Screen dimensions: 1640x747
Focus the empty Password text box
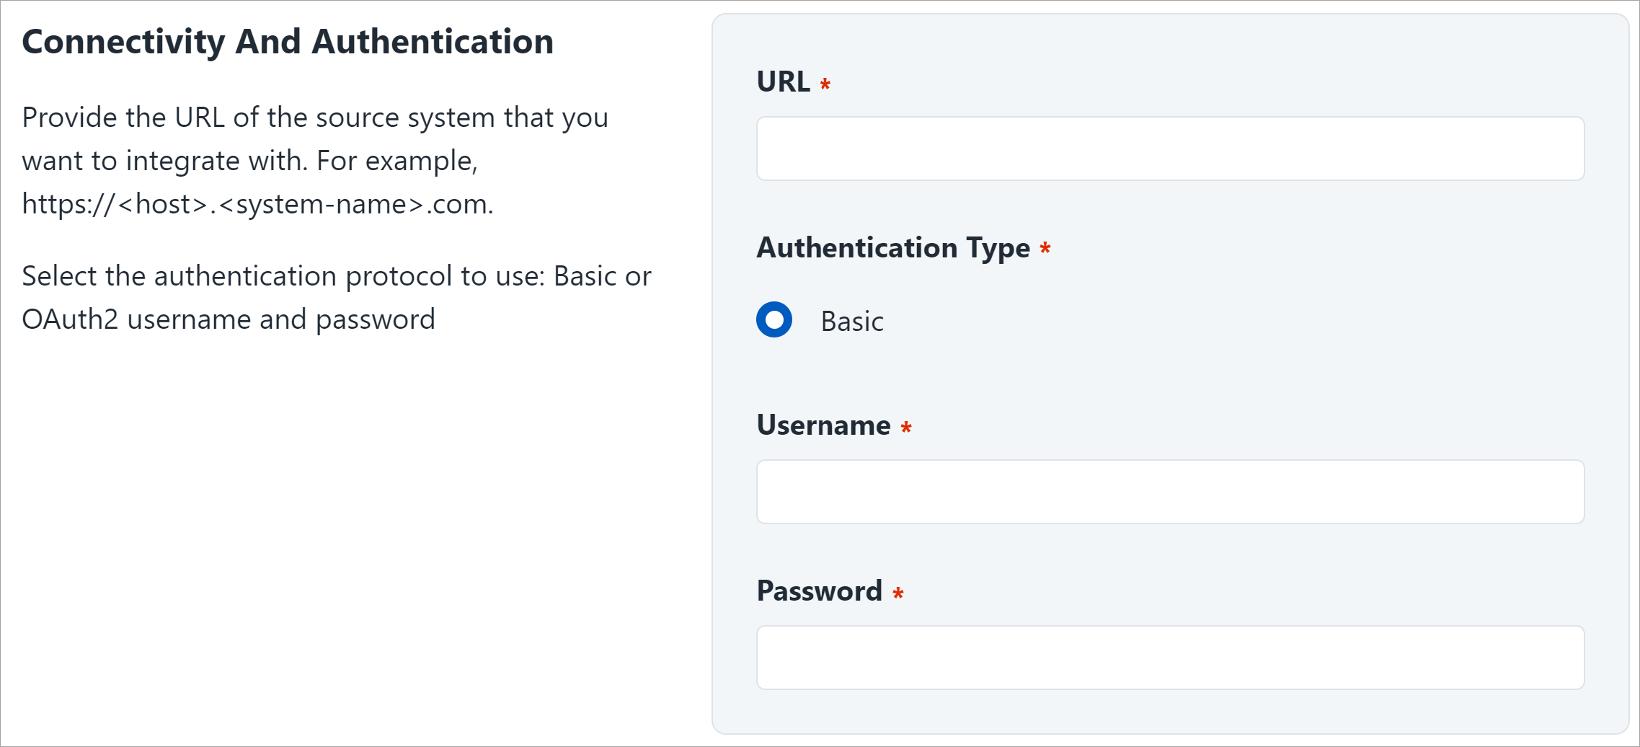pyautogui.click(x=1168, y=657)
